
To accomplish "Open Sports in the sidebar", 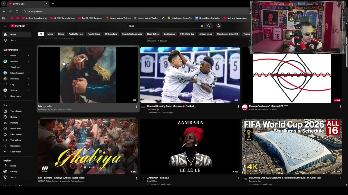I will (16, 177).
